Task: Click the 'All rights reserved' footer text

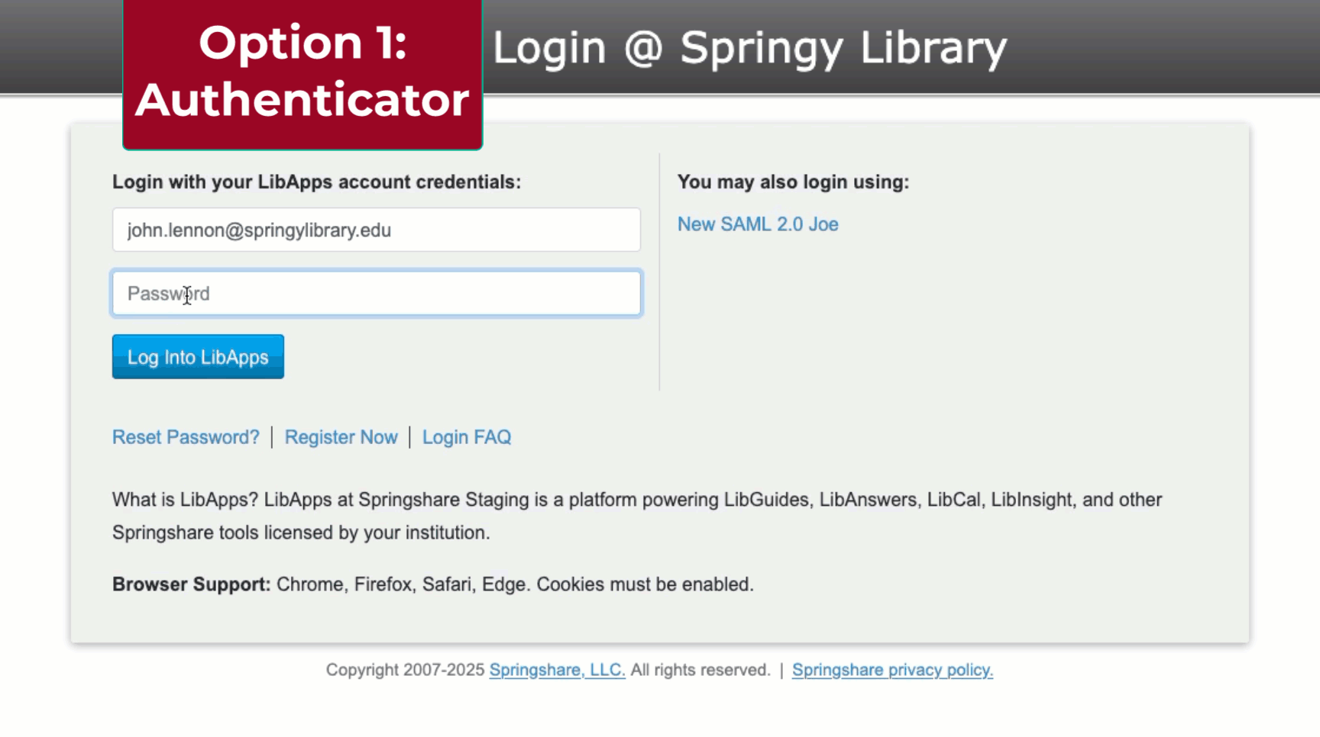Action: coord(700,670)
